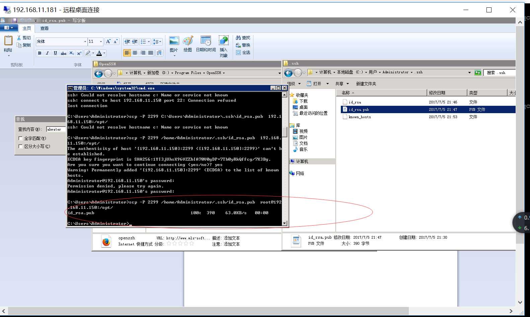Align text right in WordPad
The width and height of the screenshot is (530, 317).
tap(143, 53)
